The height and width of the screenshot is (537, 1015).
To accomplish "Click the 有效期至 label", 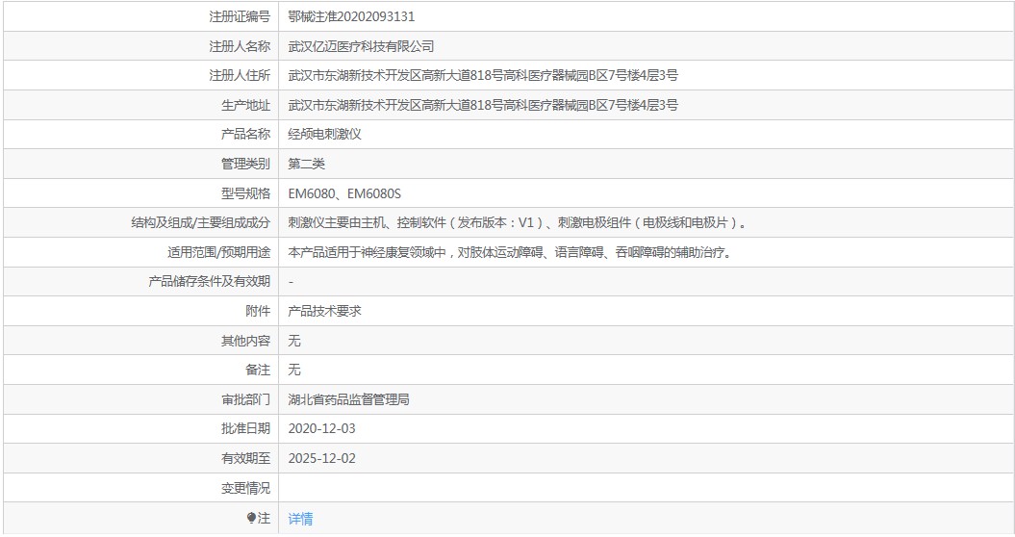I will [246, 459].
